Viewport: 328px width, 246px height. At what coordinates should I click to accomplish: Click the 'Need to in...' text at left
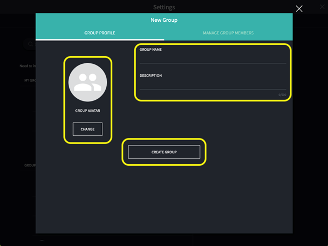point(27,67)
